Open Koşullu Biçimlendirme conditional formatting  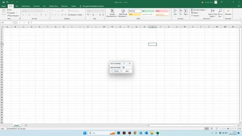pos(112,13)
